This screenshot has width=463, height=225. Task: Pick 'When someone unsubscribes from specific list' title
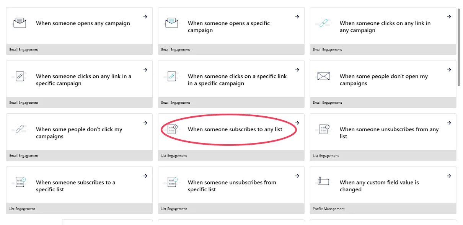tap(232, 186)
